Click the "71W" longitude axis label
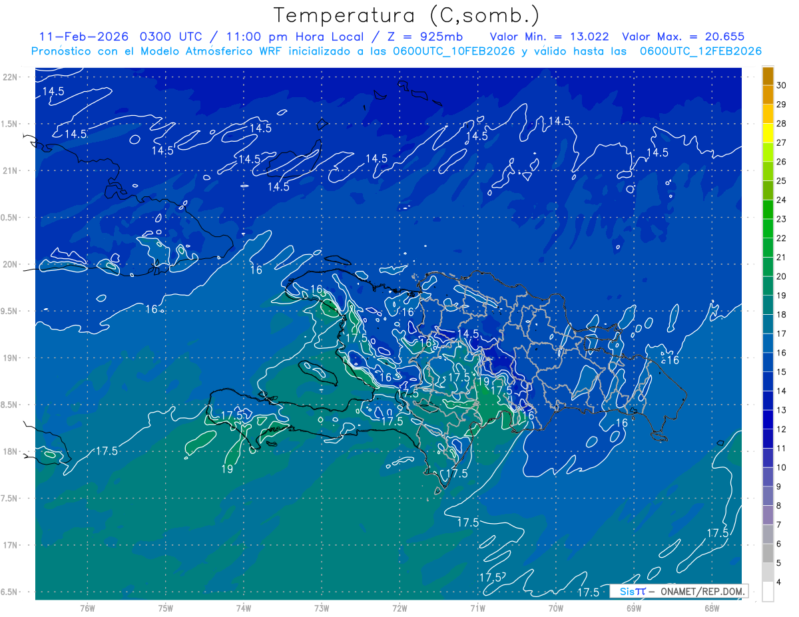Screen dimensions: 799x617 (477, 608)
